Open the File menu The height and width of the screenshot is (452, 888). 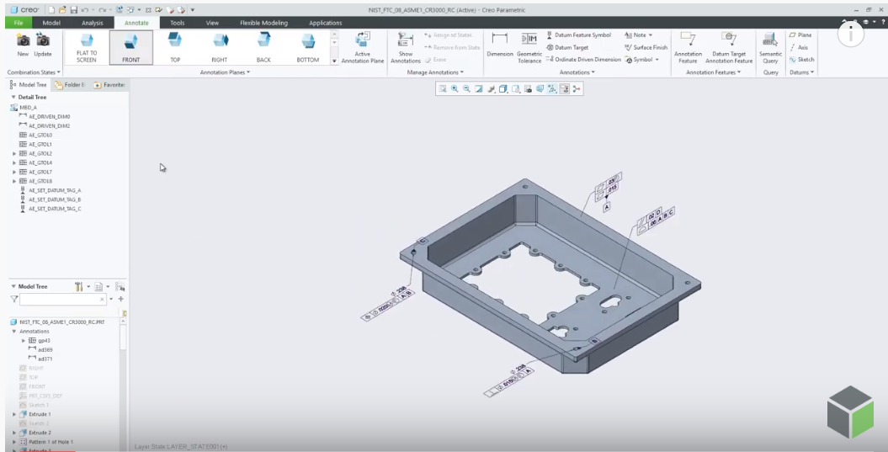pyautogui.click(x=18, y=23)
